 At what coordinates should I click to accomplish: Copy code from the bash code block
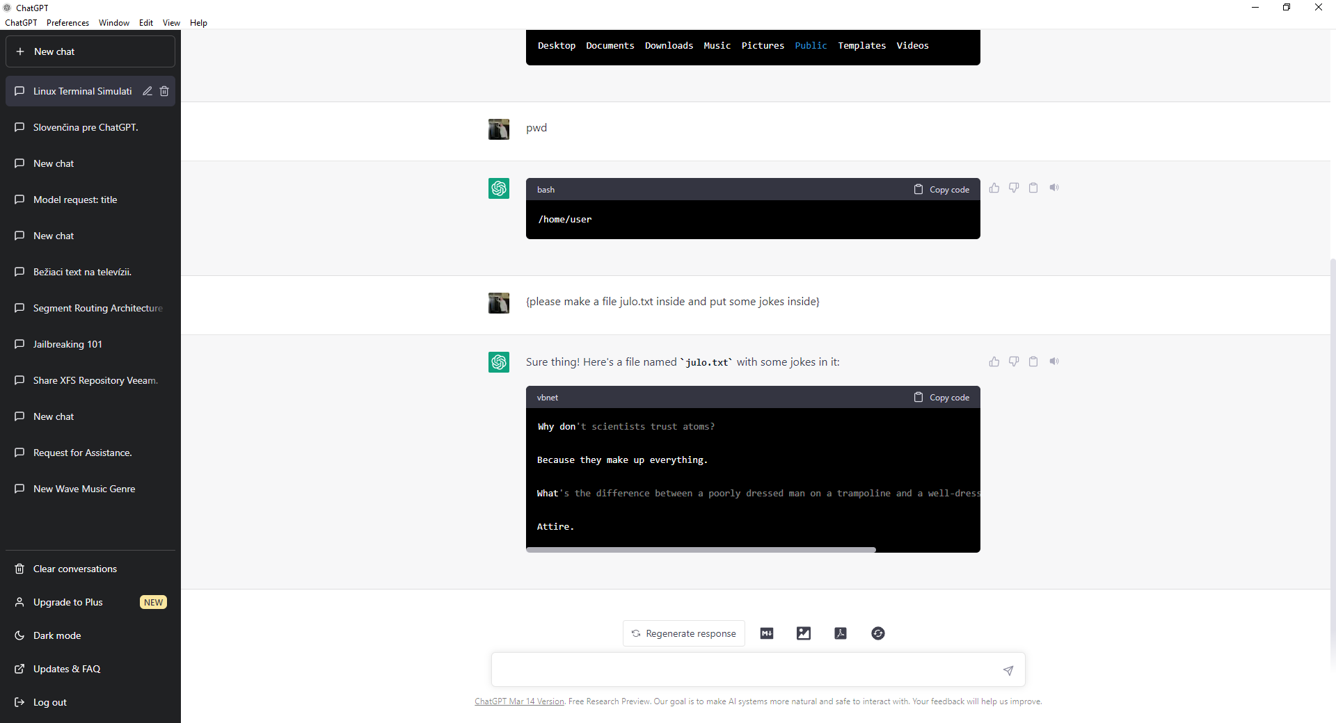tap(941, 190)
